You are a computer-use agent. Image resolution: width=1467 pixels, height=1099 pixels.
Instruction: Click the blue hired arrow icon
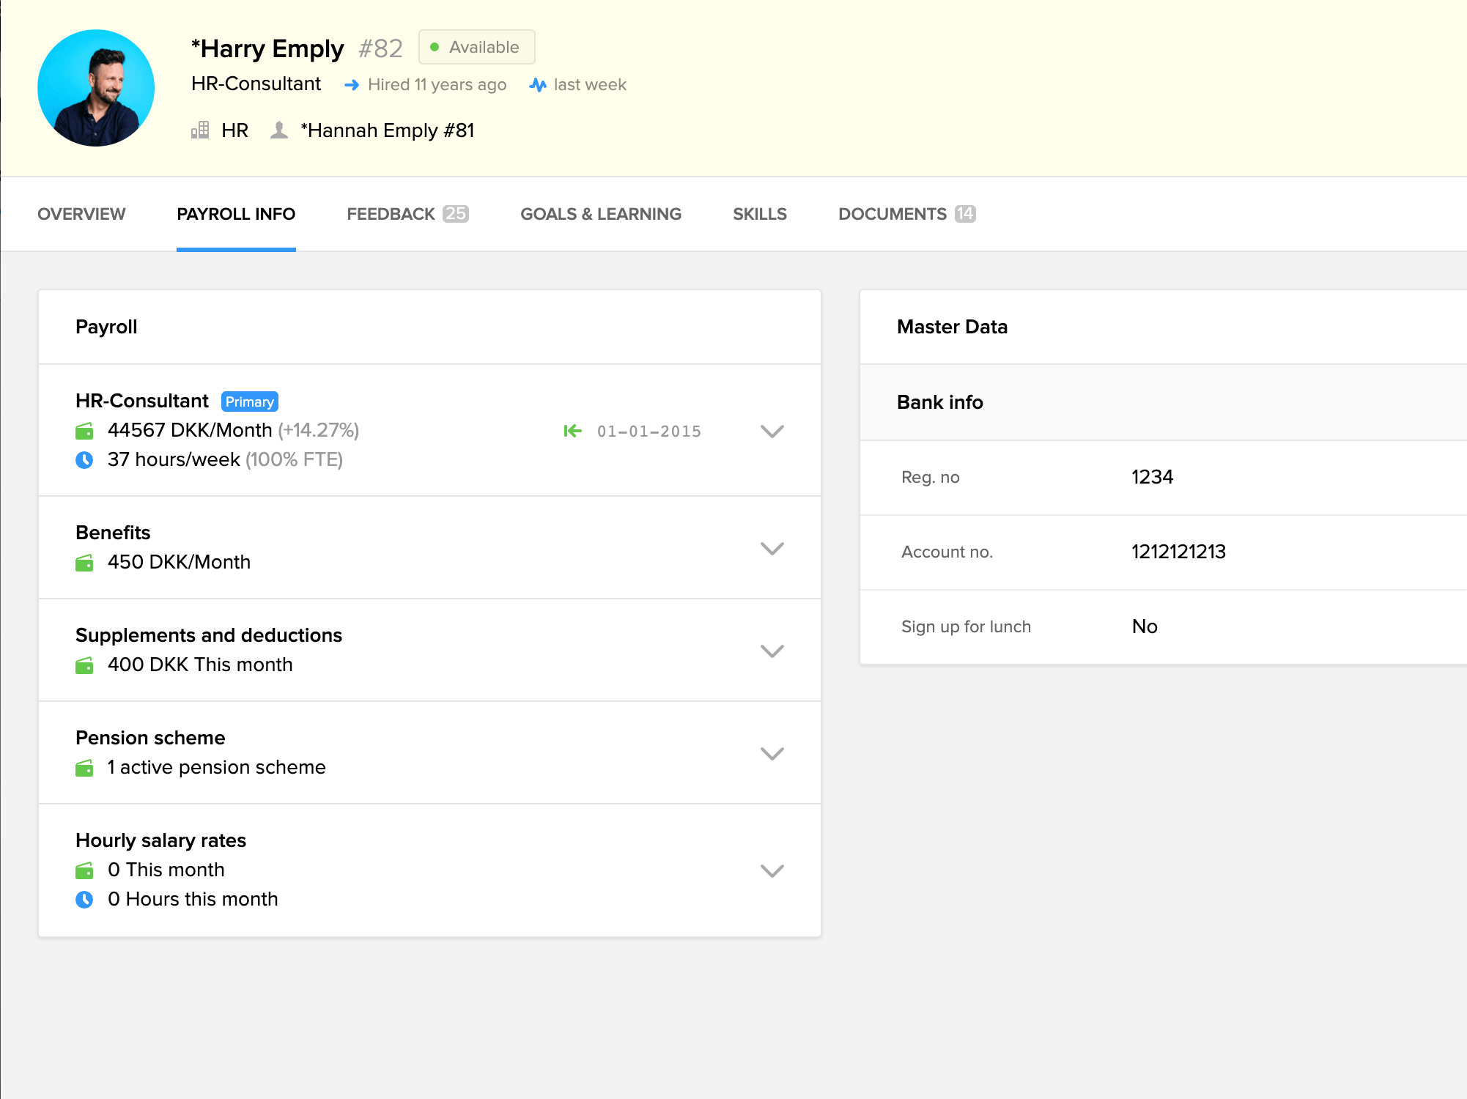click(352, 85)
